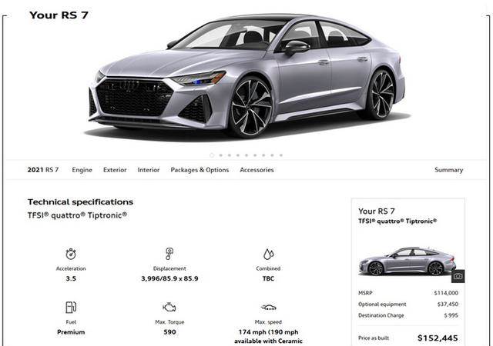
Task: Select the middle carousel dot indicator
Action: tap(246, 155)
